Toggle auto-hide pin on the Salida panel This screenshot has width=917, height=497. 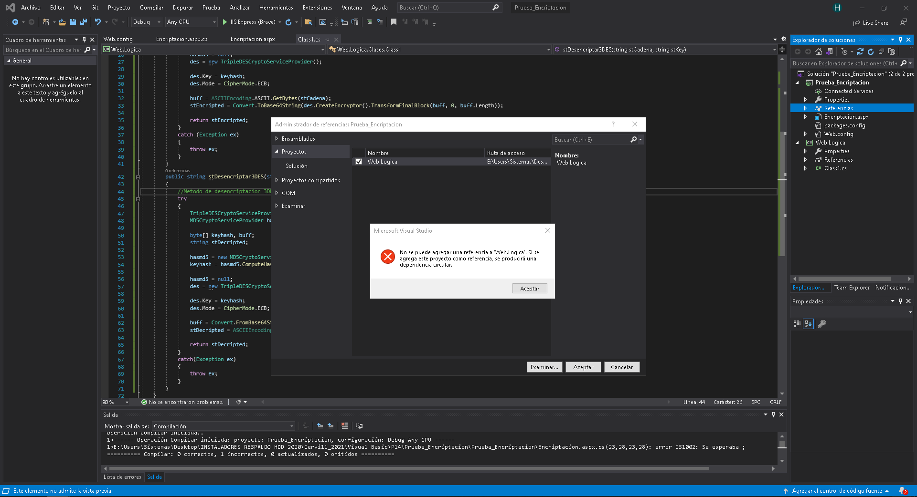(773, 414)
